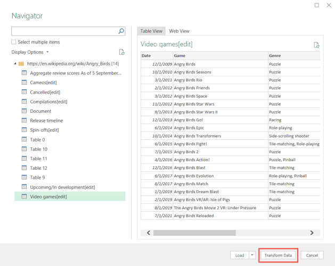Click the 7/1/2021 date cell
The height and width of the screenshot is (266, 335).
[x=157, y=215]
